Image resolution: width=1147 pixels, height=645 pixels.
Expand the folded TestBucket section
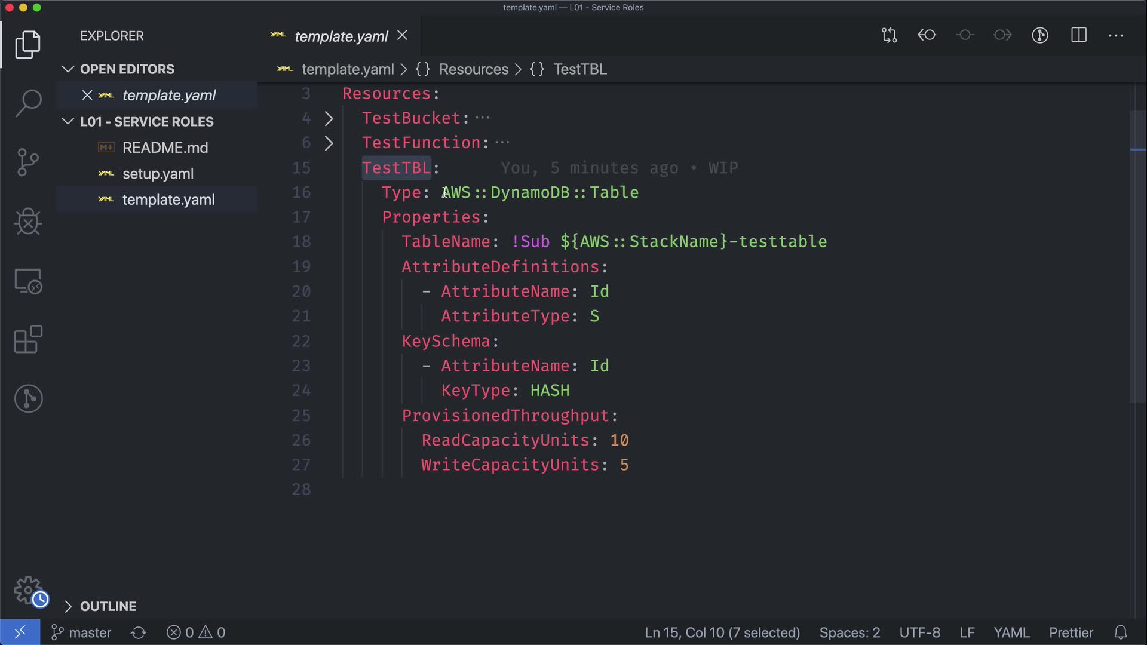(x=329, y=118)
